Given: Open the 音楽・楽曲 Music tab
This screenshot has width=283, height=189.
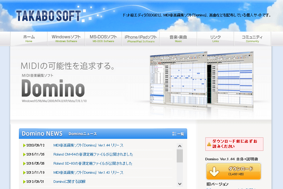Looking at the screenshot, I should tap(178, 39).
